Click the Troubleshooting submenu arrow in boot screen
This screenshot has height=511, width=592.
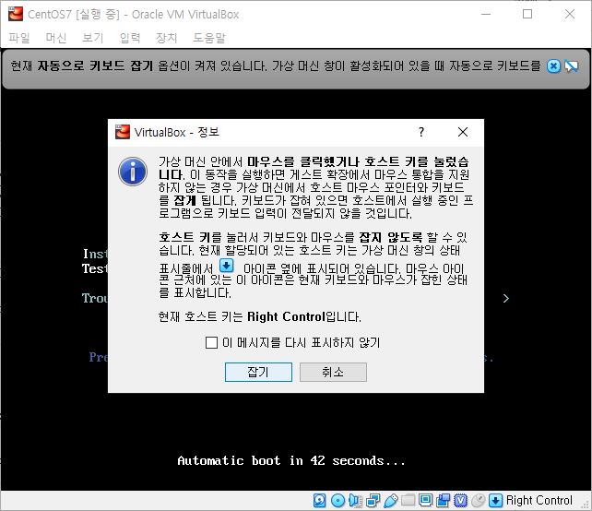[506, 298]
